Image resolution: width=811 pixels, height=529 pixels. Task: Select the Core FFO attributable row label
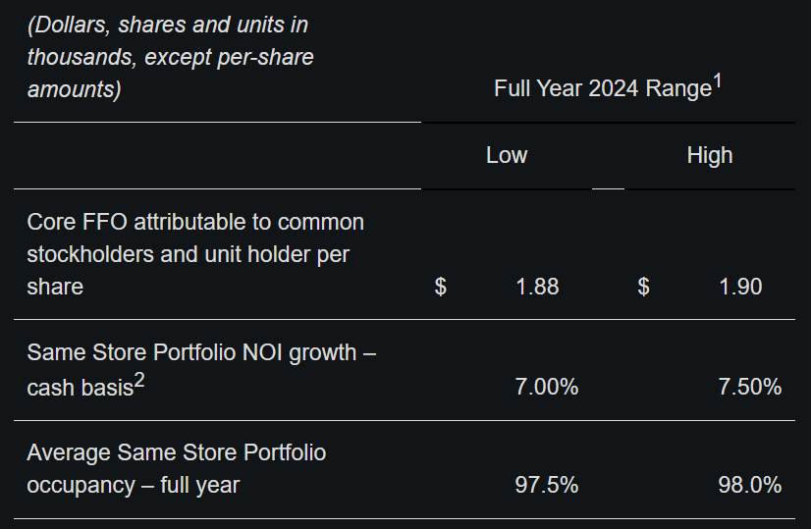tap(195, 222)
